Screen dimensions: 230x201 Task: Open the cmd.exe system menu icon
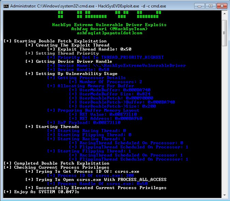(6, 6)
